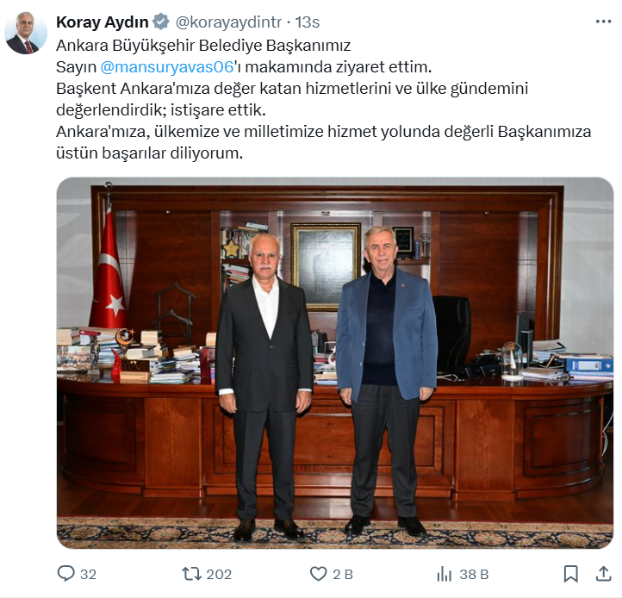This screenshot has width=622, height=598.
Task: Like the tweet with heart icon
Action: tap(318, 574)
